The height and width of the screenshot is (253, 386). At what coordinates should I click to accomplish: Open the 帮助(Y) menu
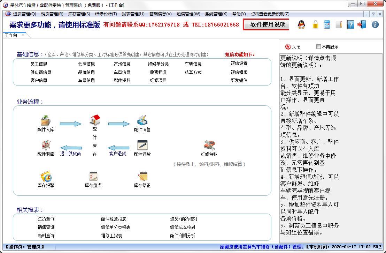pyautogui.click(x=239, y=14)
